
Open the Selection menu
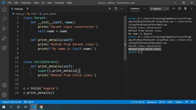26,3
